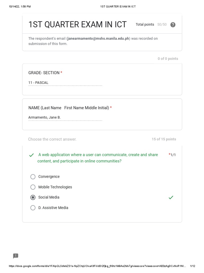Choose the D. Assistive Media option

pyautogui.click(x=33, y=208)
